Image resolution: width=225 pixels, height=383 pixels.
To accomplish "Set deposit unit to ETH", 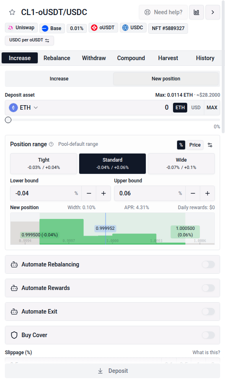I will click(180, 108).
